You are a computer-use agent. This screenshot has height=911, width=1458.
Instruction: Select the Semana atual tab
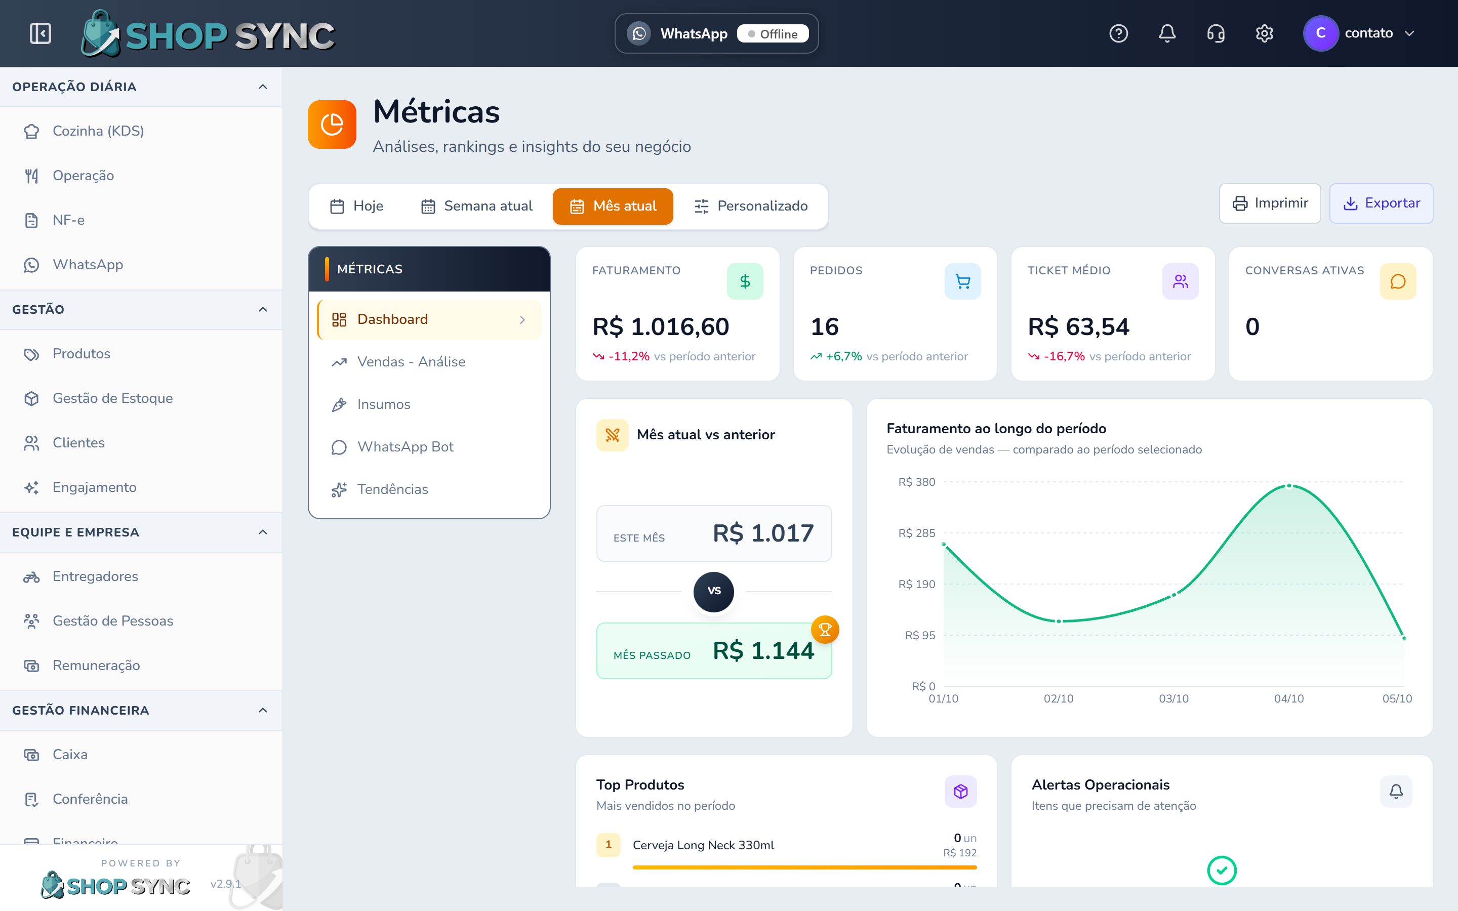[476, 206]
